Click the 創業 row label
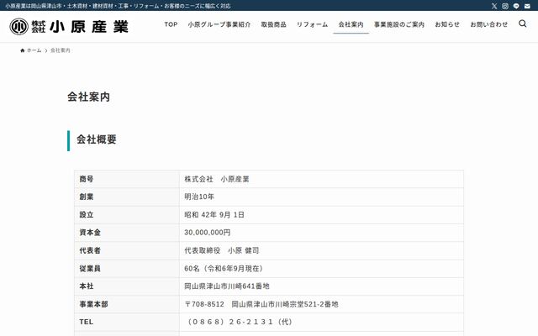 point(87,197)
